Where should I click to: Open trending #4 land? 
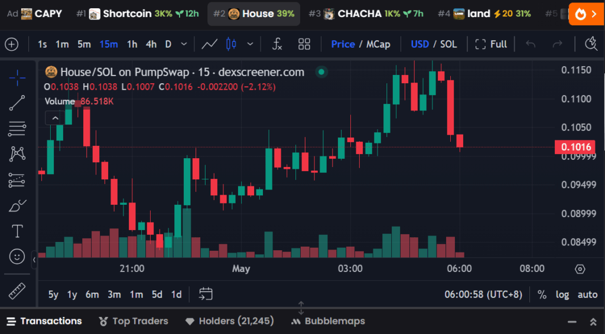click(484, 14)
